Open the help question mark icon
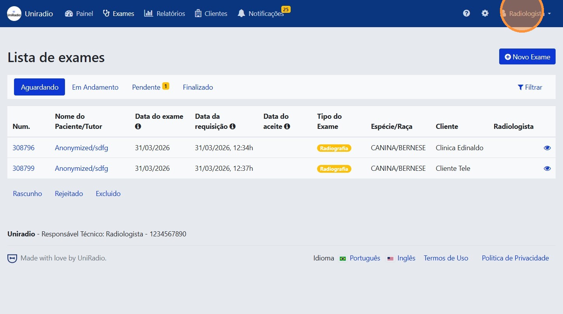 click(x=466, y=13)
